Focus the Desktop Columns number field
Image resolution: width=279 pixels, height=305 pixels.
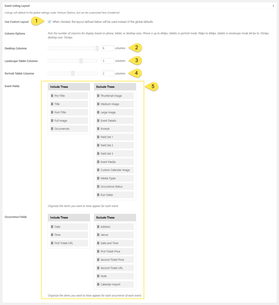pos(108,48)
